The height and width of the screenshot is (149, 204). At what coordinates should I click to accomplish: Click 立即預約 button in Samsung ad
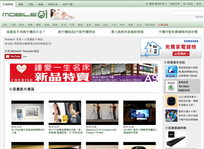tap(181, 54)
